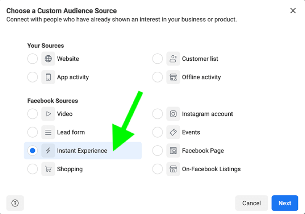This screenshot has height=214, width=305.
Task: Close the Custom Audience Source dialog
Action: (293, 11)
